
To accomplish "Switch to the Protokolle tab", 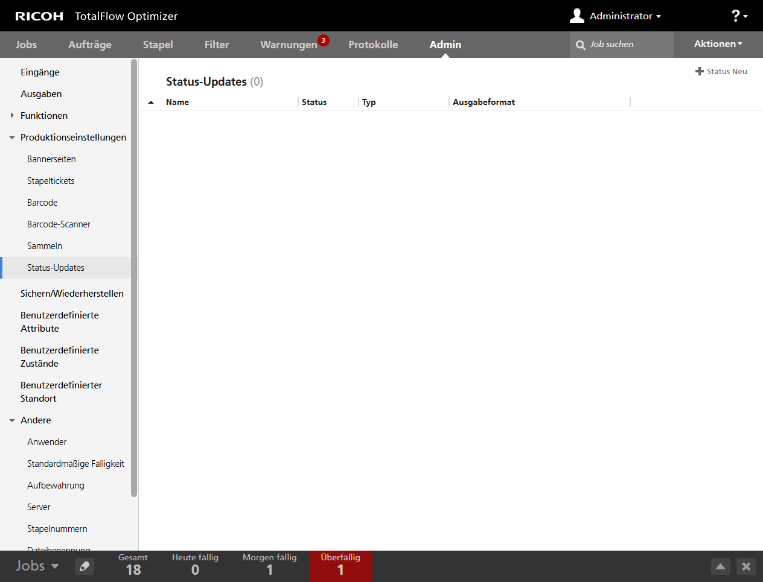I will [372, 45].
